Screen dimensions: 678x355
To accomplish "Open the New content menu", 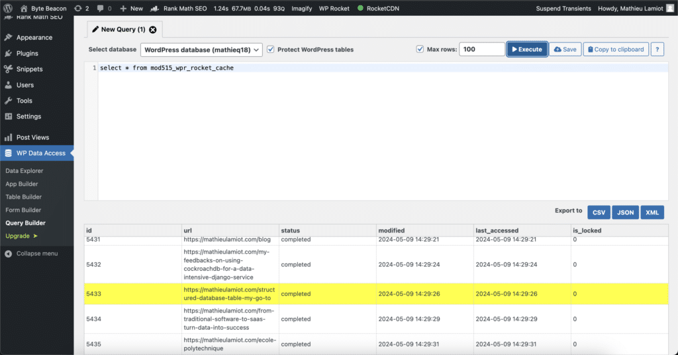I will tap(131, 8).
